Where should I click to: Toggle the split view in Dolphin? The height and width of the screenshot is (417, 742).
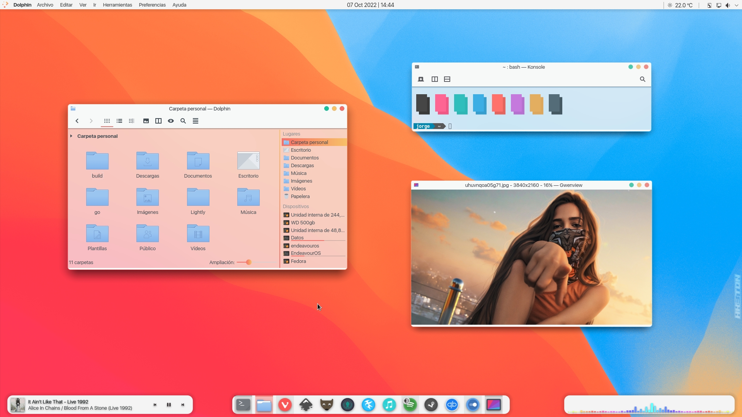click(158, 121)
